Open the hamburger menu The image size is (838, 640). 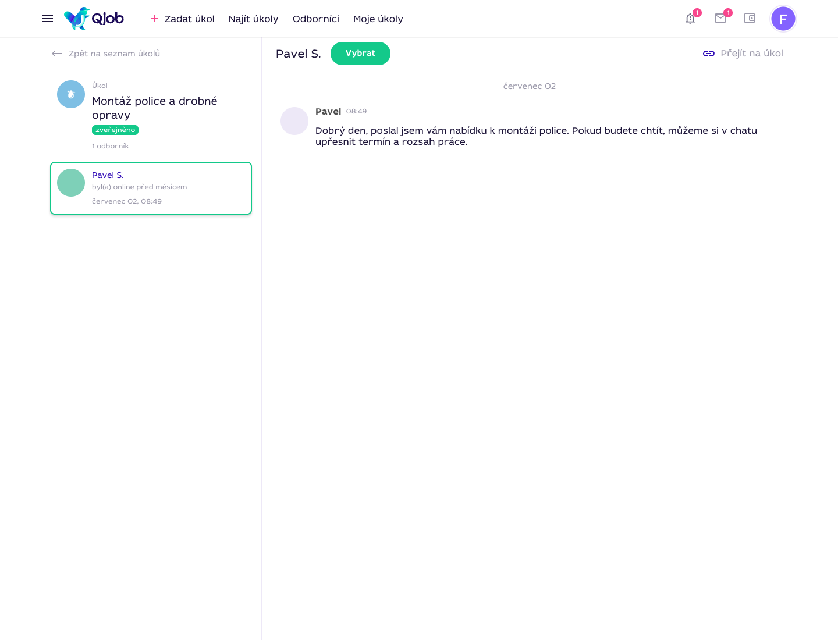tap(48, 19)
